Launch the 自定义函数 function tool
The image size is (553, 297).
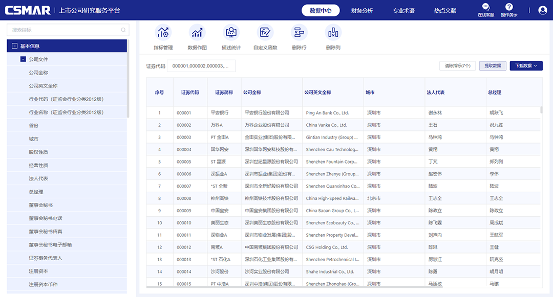point(265,36)
